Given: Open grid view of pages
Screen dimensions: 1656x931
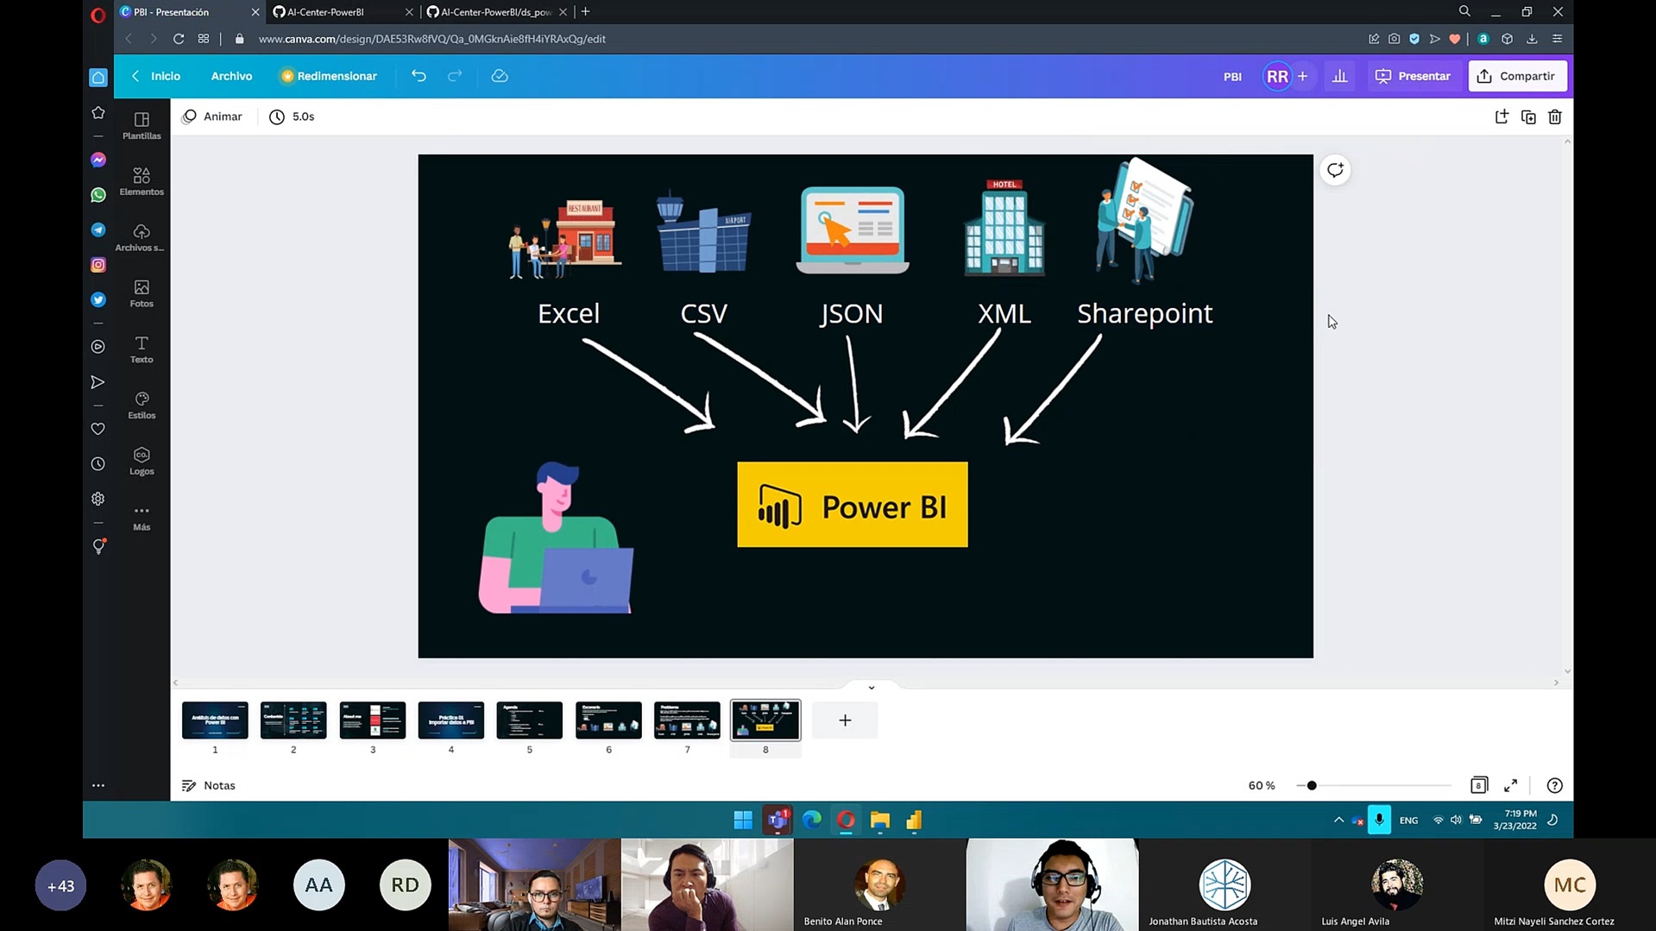Looking at the screenshot, I should pos(1479,785).
